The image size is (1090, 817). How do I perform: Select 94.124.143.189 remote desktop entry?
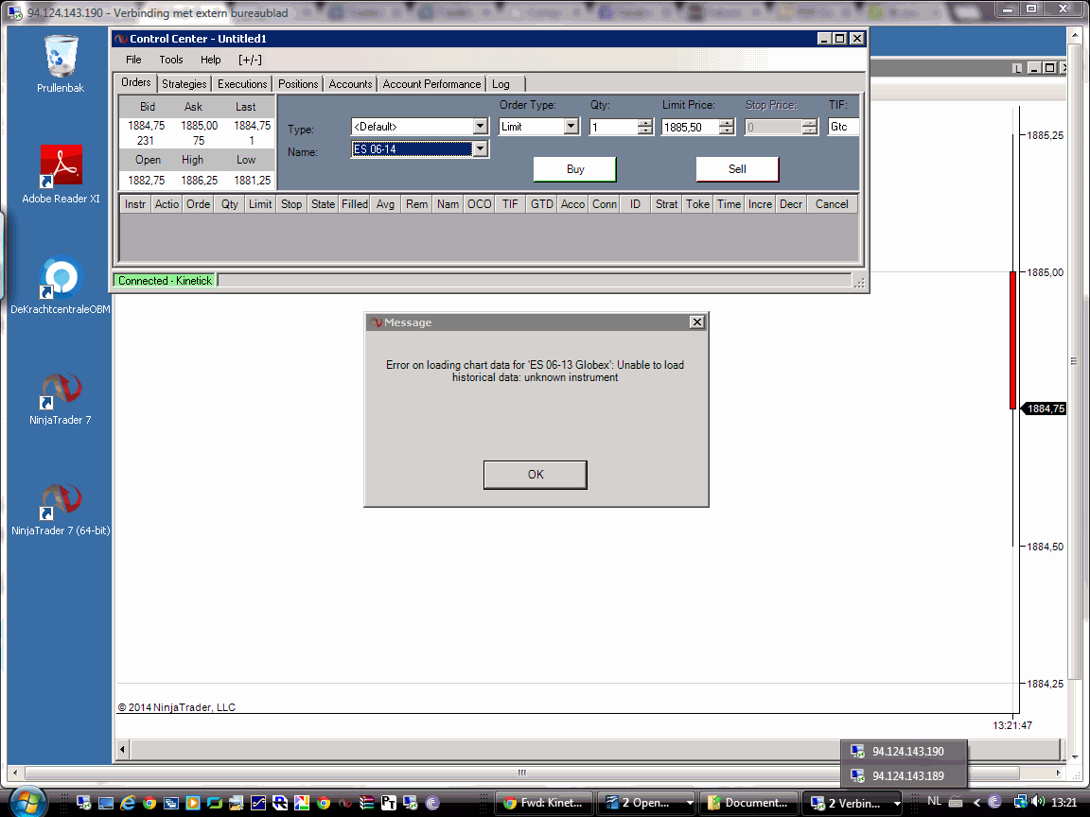point(904,776)
